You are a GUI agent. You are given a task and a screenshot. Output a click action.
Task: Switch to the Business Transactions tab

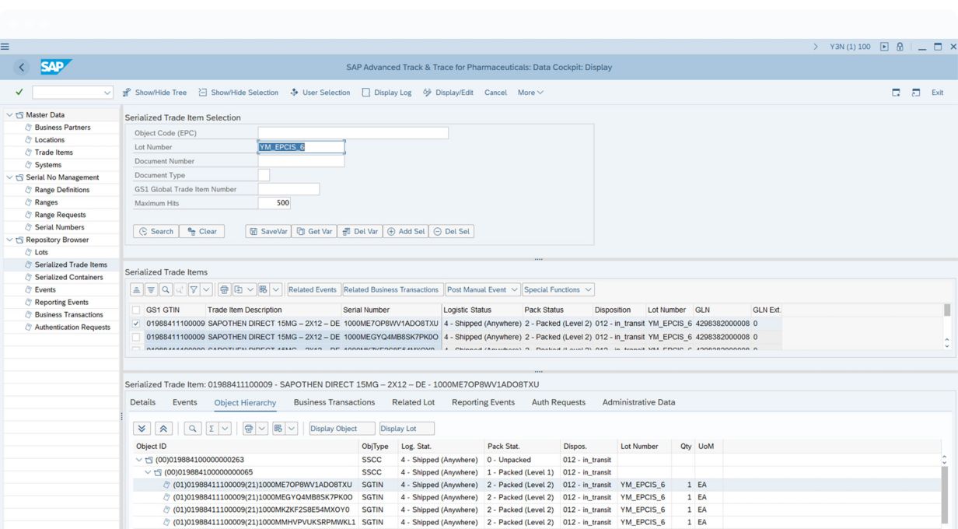coord(334,402)
